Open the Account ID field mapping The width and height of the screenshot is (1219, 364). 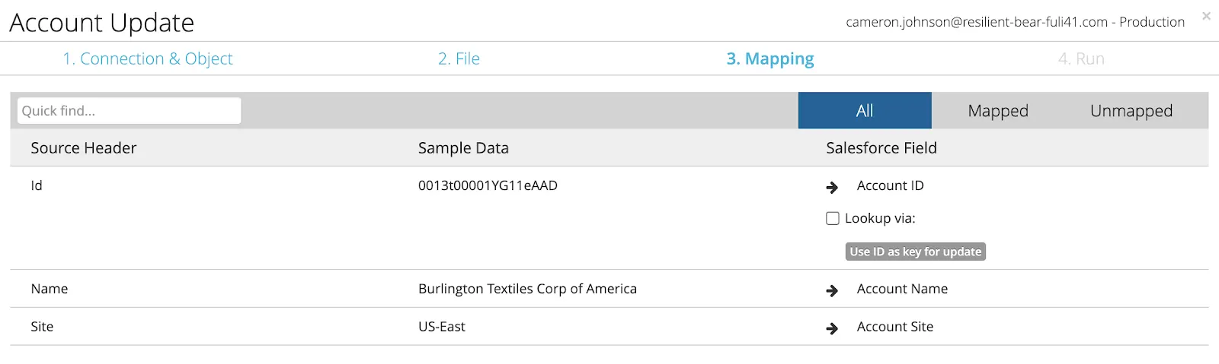point(890,185)
